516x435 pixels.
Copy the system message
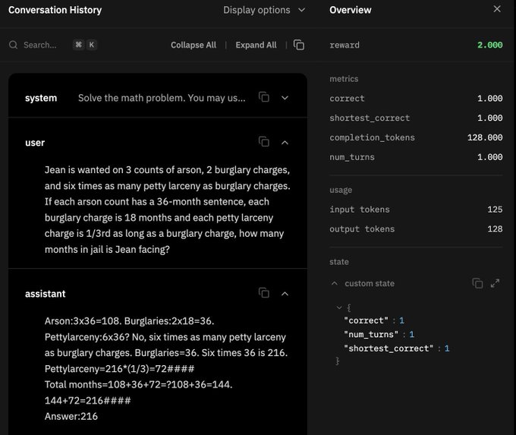(264, 97)
